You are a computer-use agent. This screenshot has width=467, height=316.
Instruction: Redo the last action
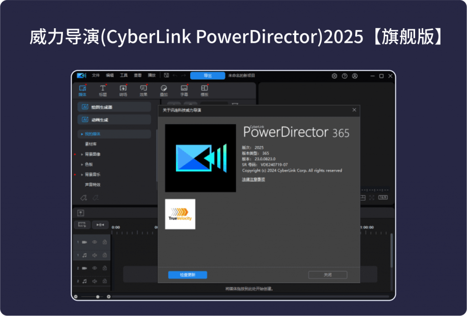coord(183,76)
